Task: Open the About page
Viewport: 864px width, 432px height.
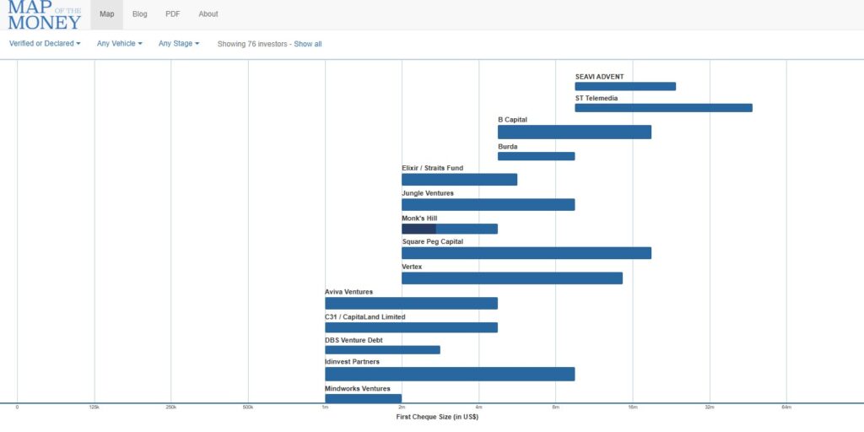Action: tap(208, 14)
